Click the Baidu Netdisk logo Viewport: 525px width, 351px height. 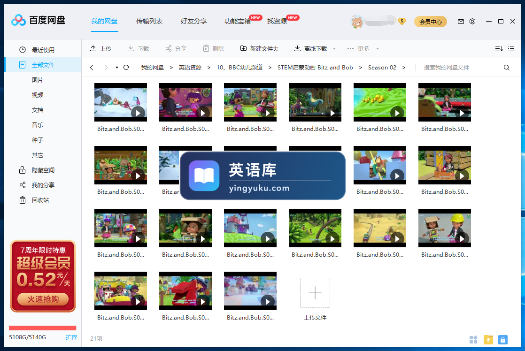coord(38,20)
